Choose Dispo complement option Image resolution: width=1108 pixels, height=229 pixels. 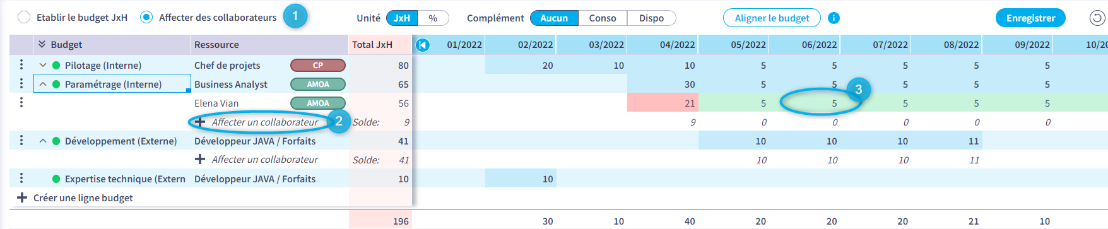[x=651, y=18]
